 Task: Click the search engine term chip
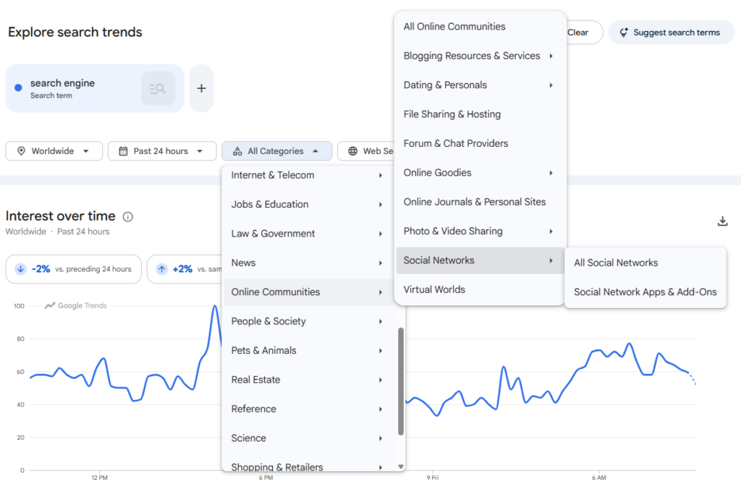point(95,88)
